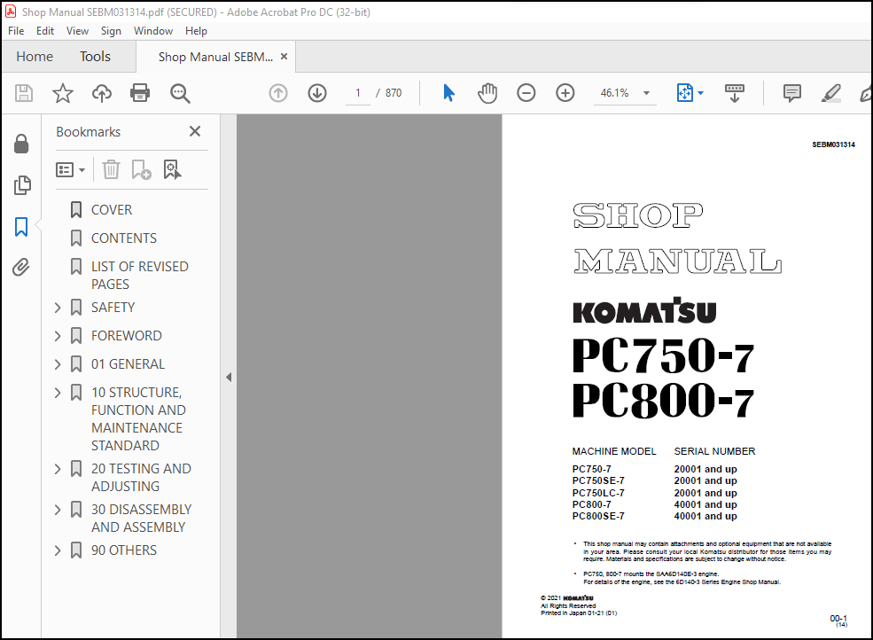
Task: Select the 90 OTHERS bookmark label
Action: click(x=124, y=550)
